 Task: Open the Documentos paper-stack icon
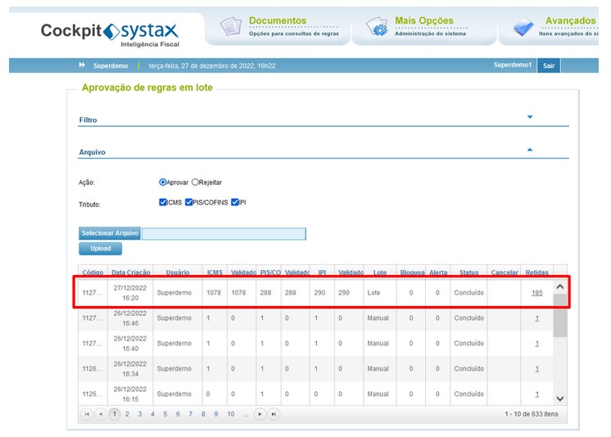coord(231,26)
